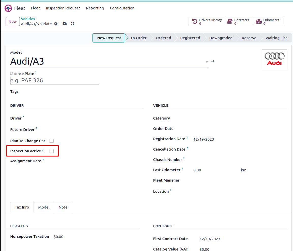This screenshot has width=293, height=251.
Task: Go back via Vehicles breadcrumb link
Action: [28, 19]
